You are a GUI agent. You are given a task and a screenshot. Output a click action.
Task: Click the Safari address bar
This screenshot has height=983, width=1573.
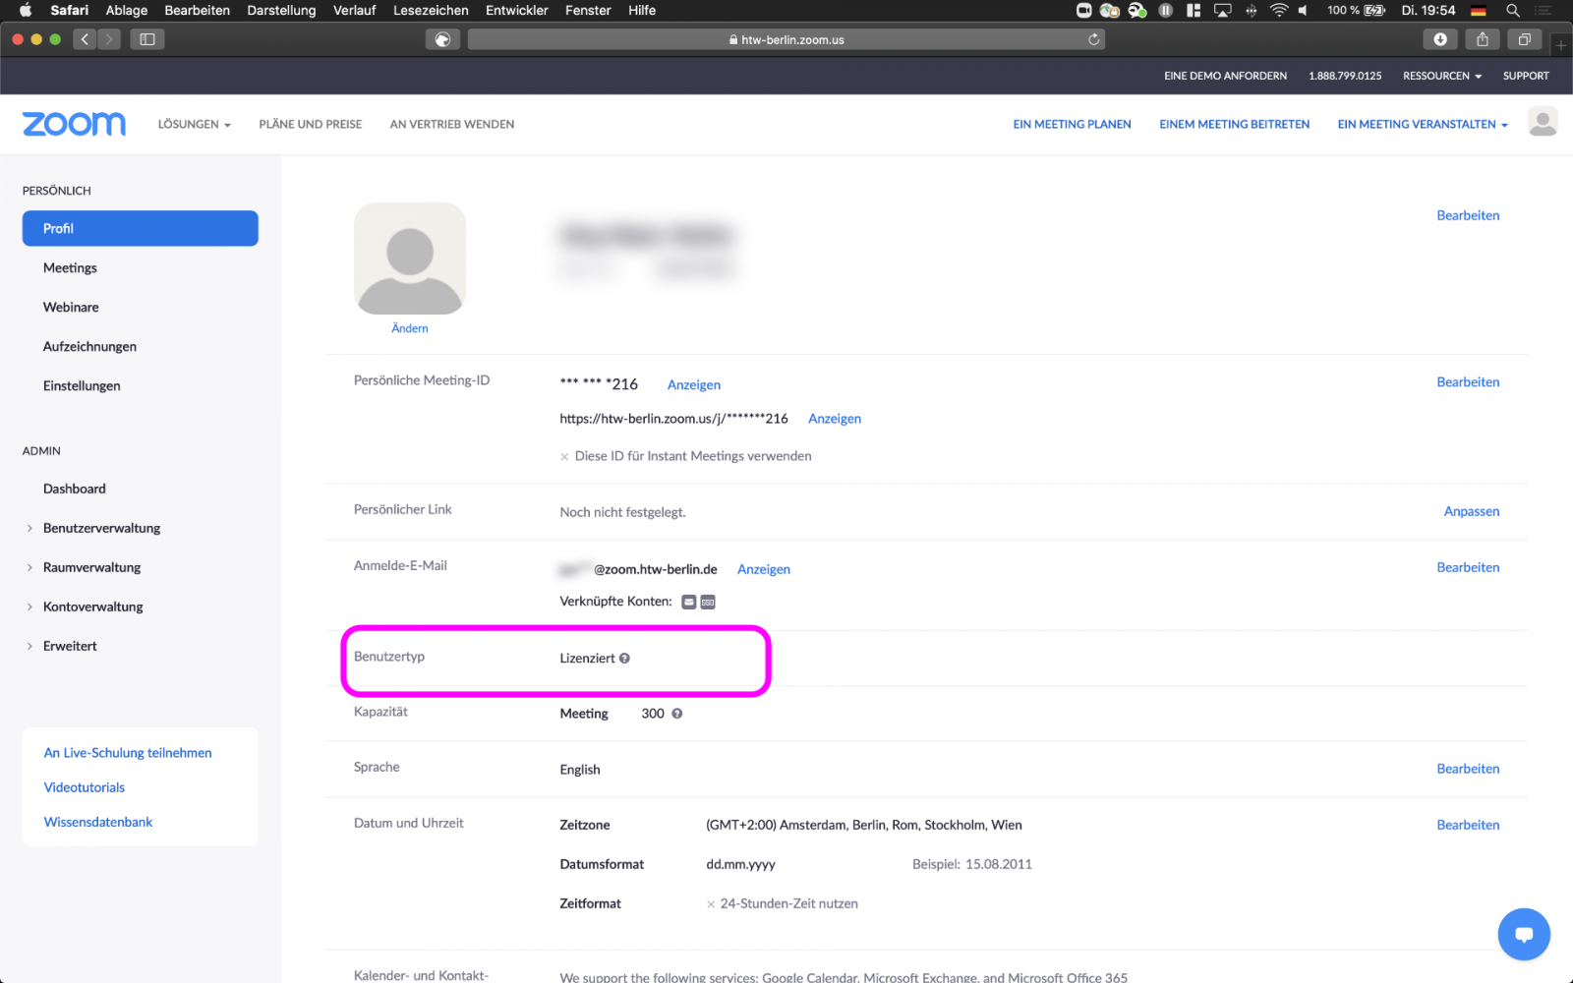pos(786,39)
